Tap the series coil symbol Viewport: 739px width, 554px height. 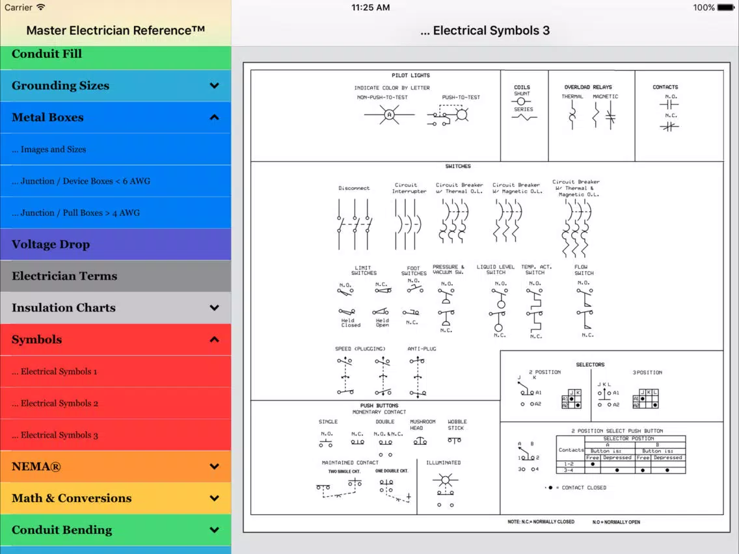click(524, 117)
